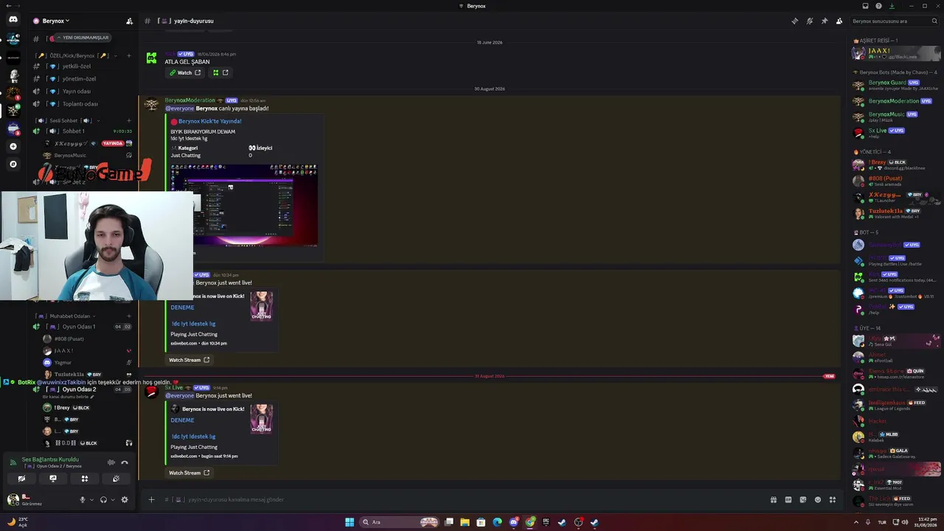Image resolution: width=944 pixels, height=531 pixels.
Task: Show pinned messages
Action: tap(824, 21)
